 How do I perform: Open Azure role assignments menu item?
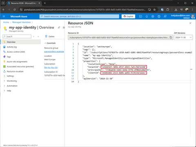point(17,62)
